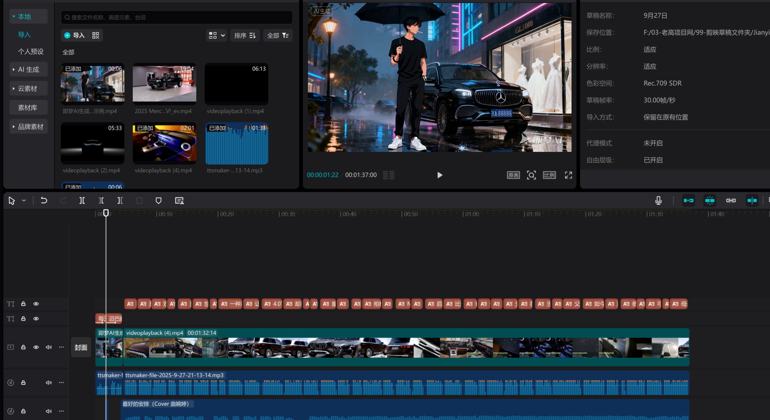
Task: Click the timeline playhead handle
Action: (x=106, y=213)
